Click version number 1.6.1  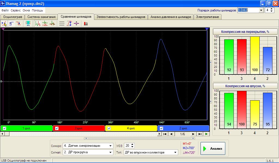tap(270, 161)
